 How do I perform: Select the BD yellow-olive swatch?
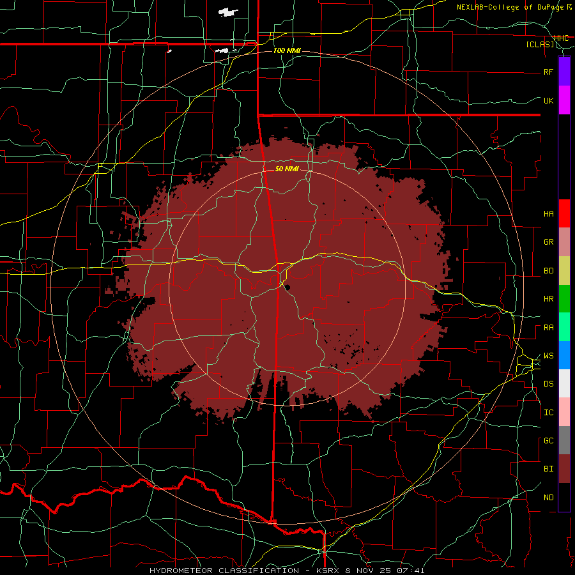[564, 271]
